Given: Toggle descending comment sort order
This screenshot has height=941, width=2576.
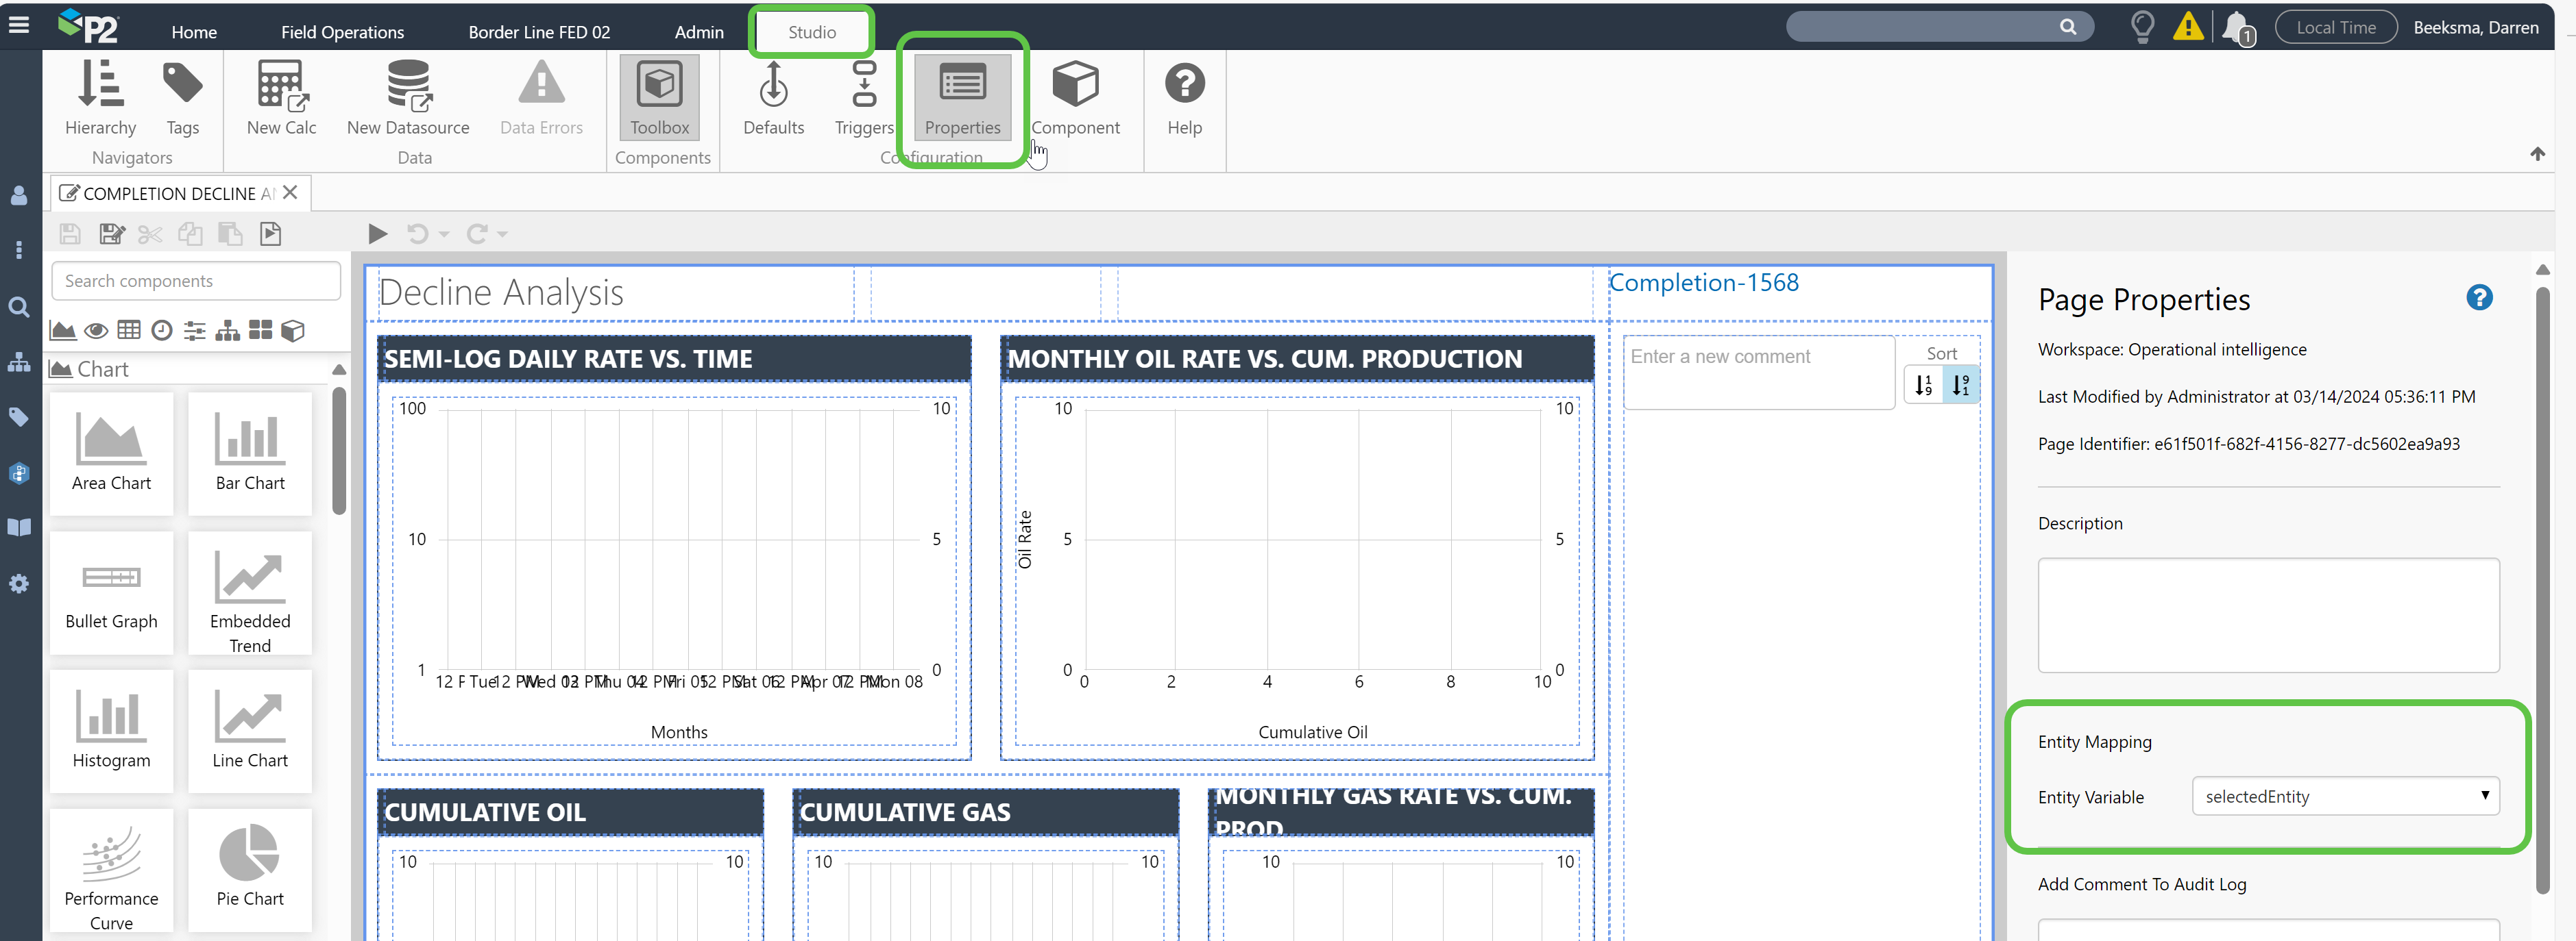Looking at the screenshot, I should 1960,385.
